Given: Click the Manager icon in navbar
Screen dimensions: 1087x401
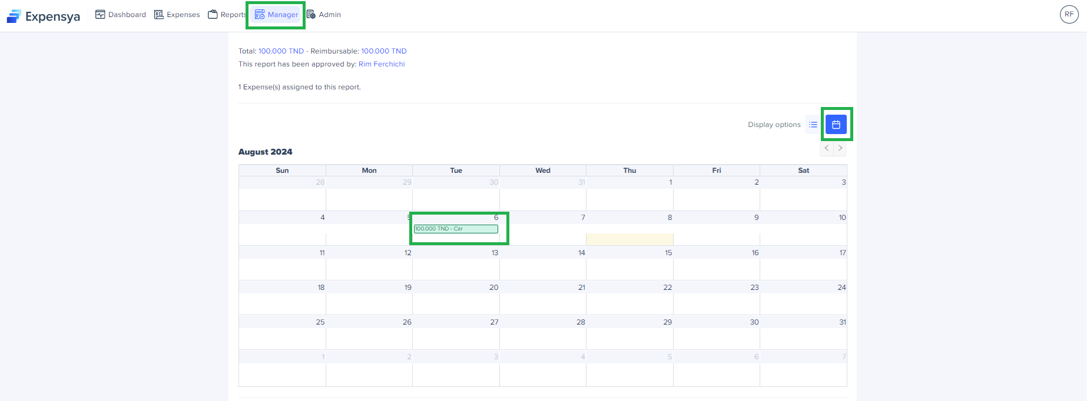Looking at the screenshot, I should 260,15.
